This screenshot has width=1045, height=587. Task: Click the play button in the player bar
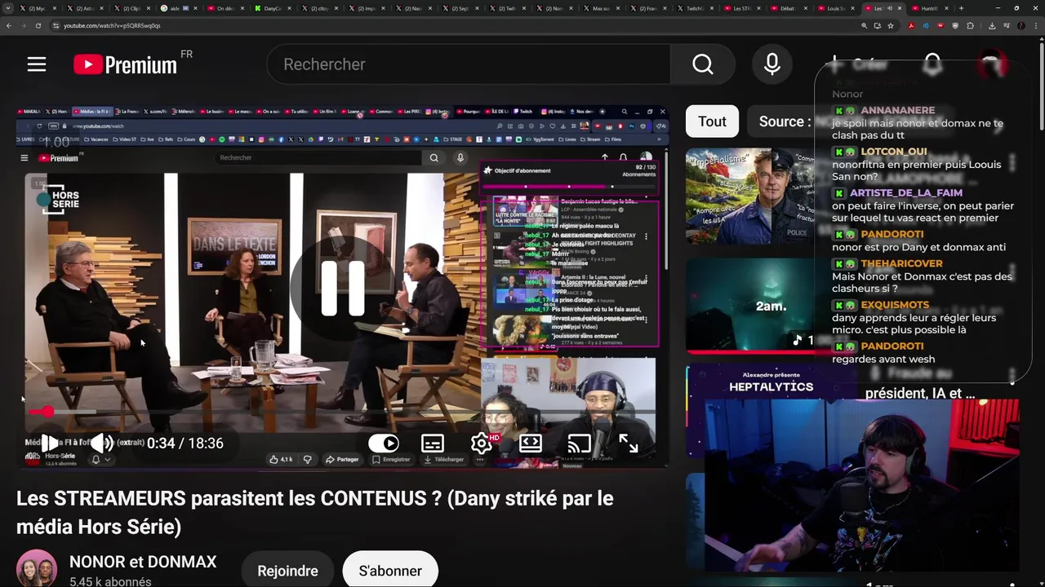coord(49,444)
